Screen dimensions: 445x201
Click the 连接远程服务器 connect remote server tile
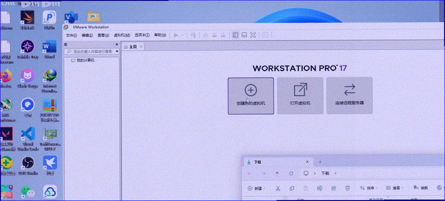pos(350,96)
